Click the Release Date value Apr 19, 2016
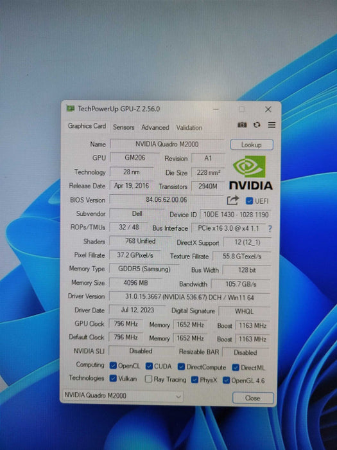The height and width of the screenshot is (450, 337). coord(132,185)
